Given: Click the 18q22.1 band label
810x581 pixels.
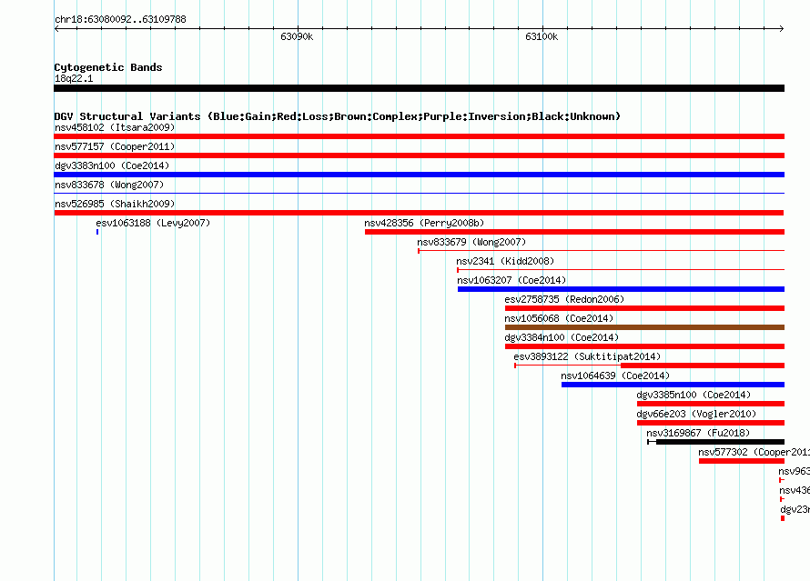Looking at the screenshot, I should (x=74, y=78).
